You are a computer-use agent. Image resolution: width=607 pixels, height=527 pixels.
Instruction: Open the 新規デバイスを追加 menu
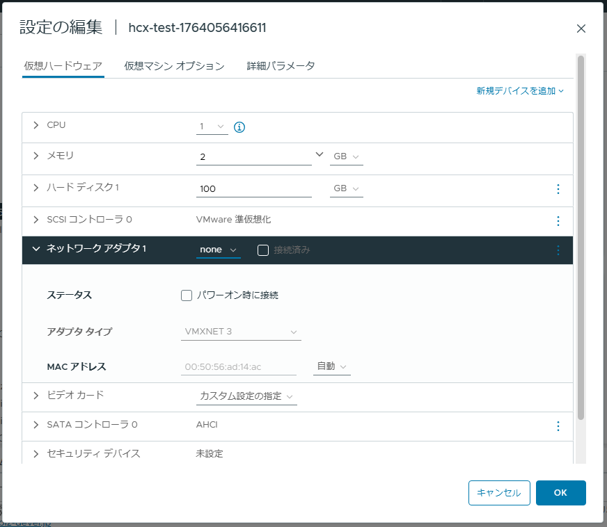[x=520, y=91]
